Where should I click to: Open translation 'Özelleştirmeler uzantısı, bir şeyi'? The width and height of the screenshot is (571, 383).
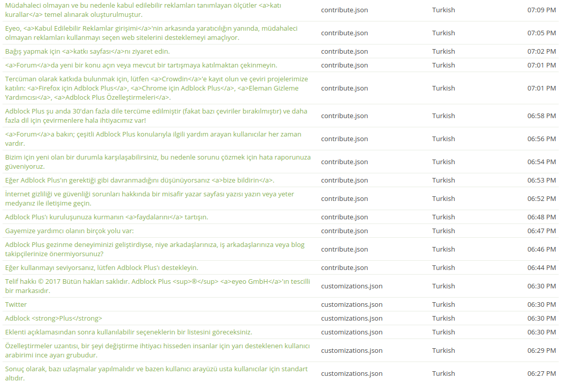pos(157,350)
